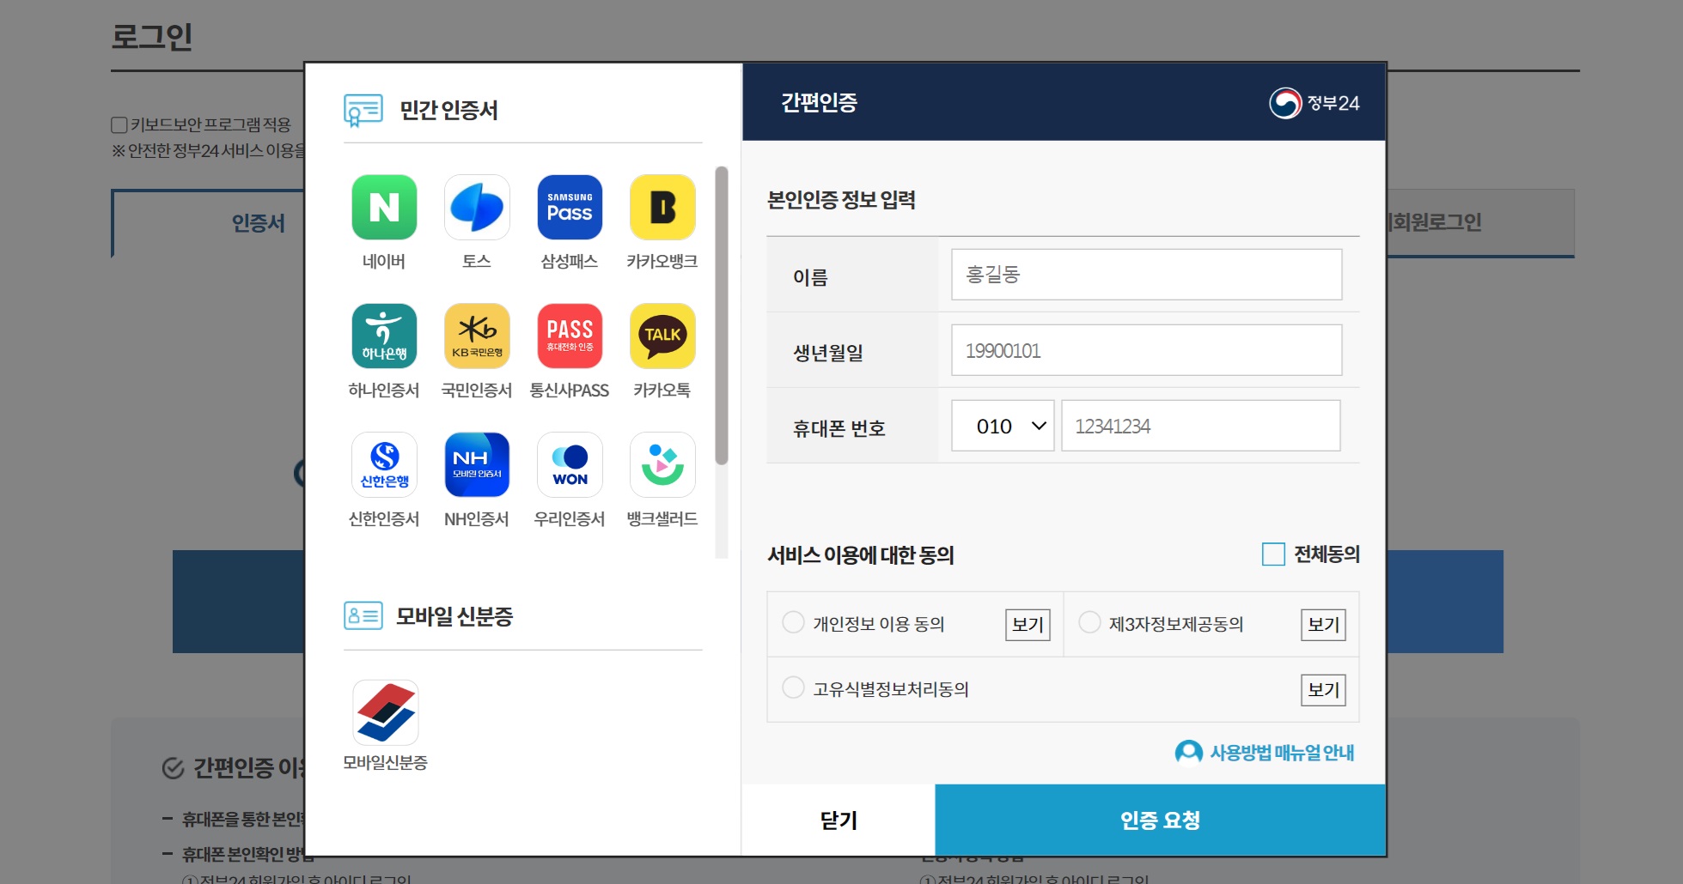Viewport: 1683px width, 884px height.
Task: Click the 민간 인증서 certificate heading icon
Action: tap(363, 111)
